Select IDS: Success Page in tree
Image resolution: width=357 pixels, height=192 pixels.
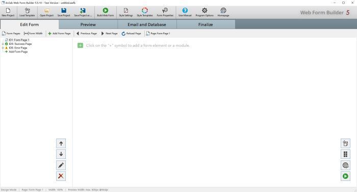[x=20, y=44]
